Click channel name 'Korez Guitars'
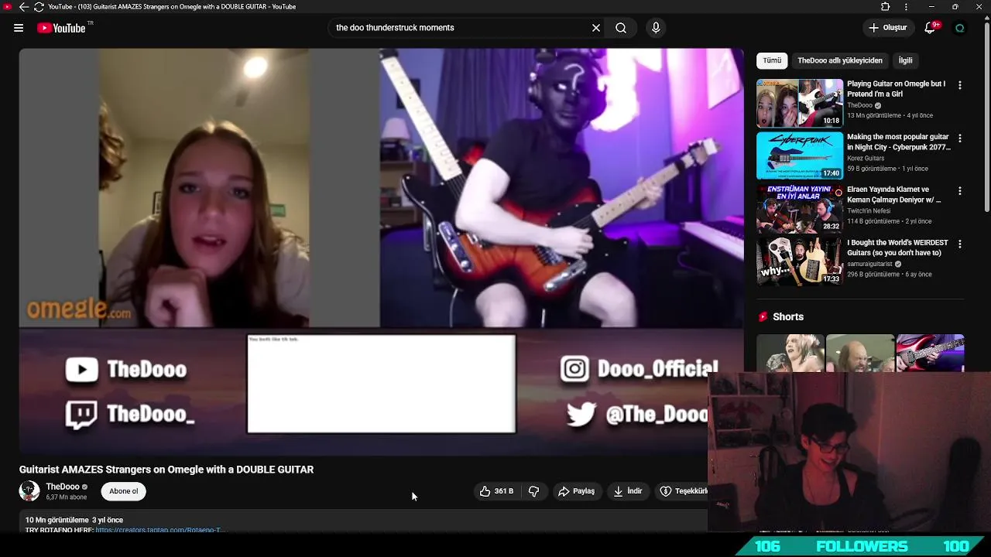Screen dimensions: 991x557 [866, 158]
